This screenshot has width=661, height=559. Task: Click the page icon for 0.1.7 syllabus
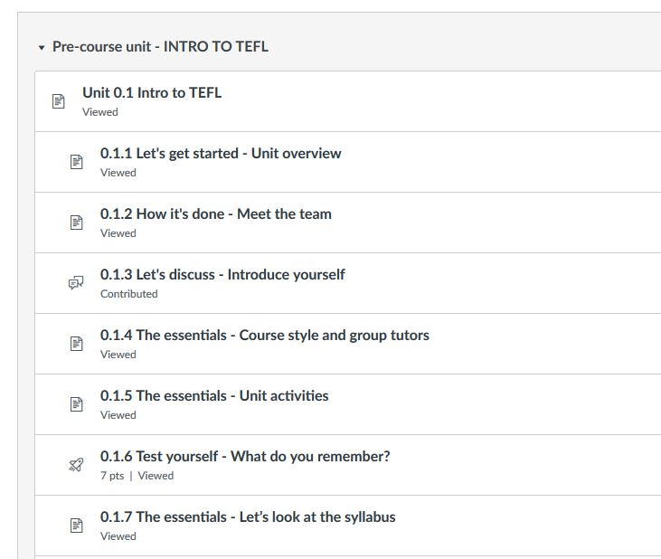point(76,526)
